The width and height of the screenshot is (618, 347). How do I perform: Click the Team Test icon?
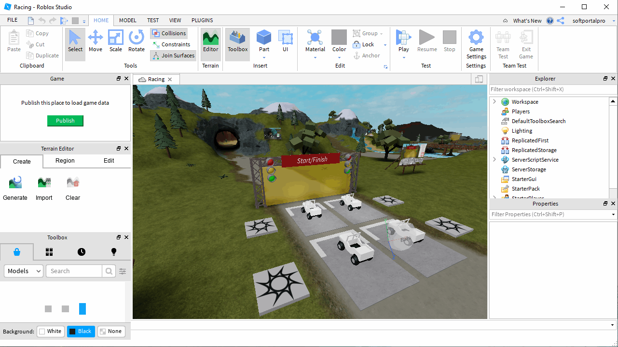pyautogui.click(x=503, y=44)
